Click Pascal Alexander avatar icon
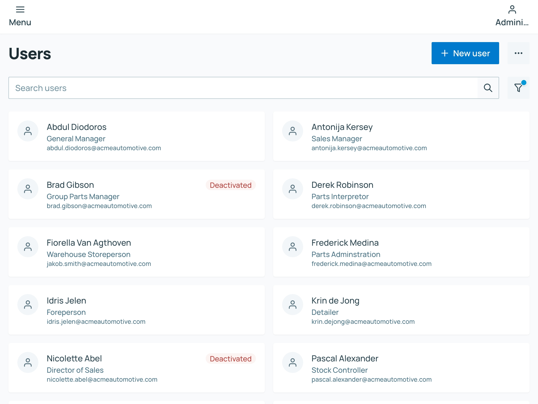The width and height of the screenshot is (538, 404). pyautogui.click(x=293, y=362)
